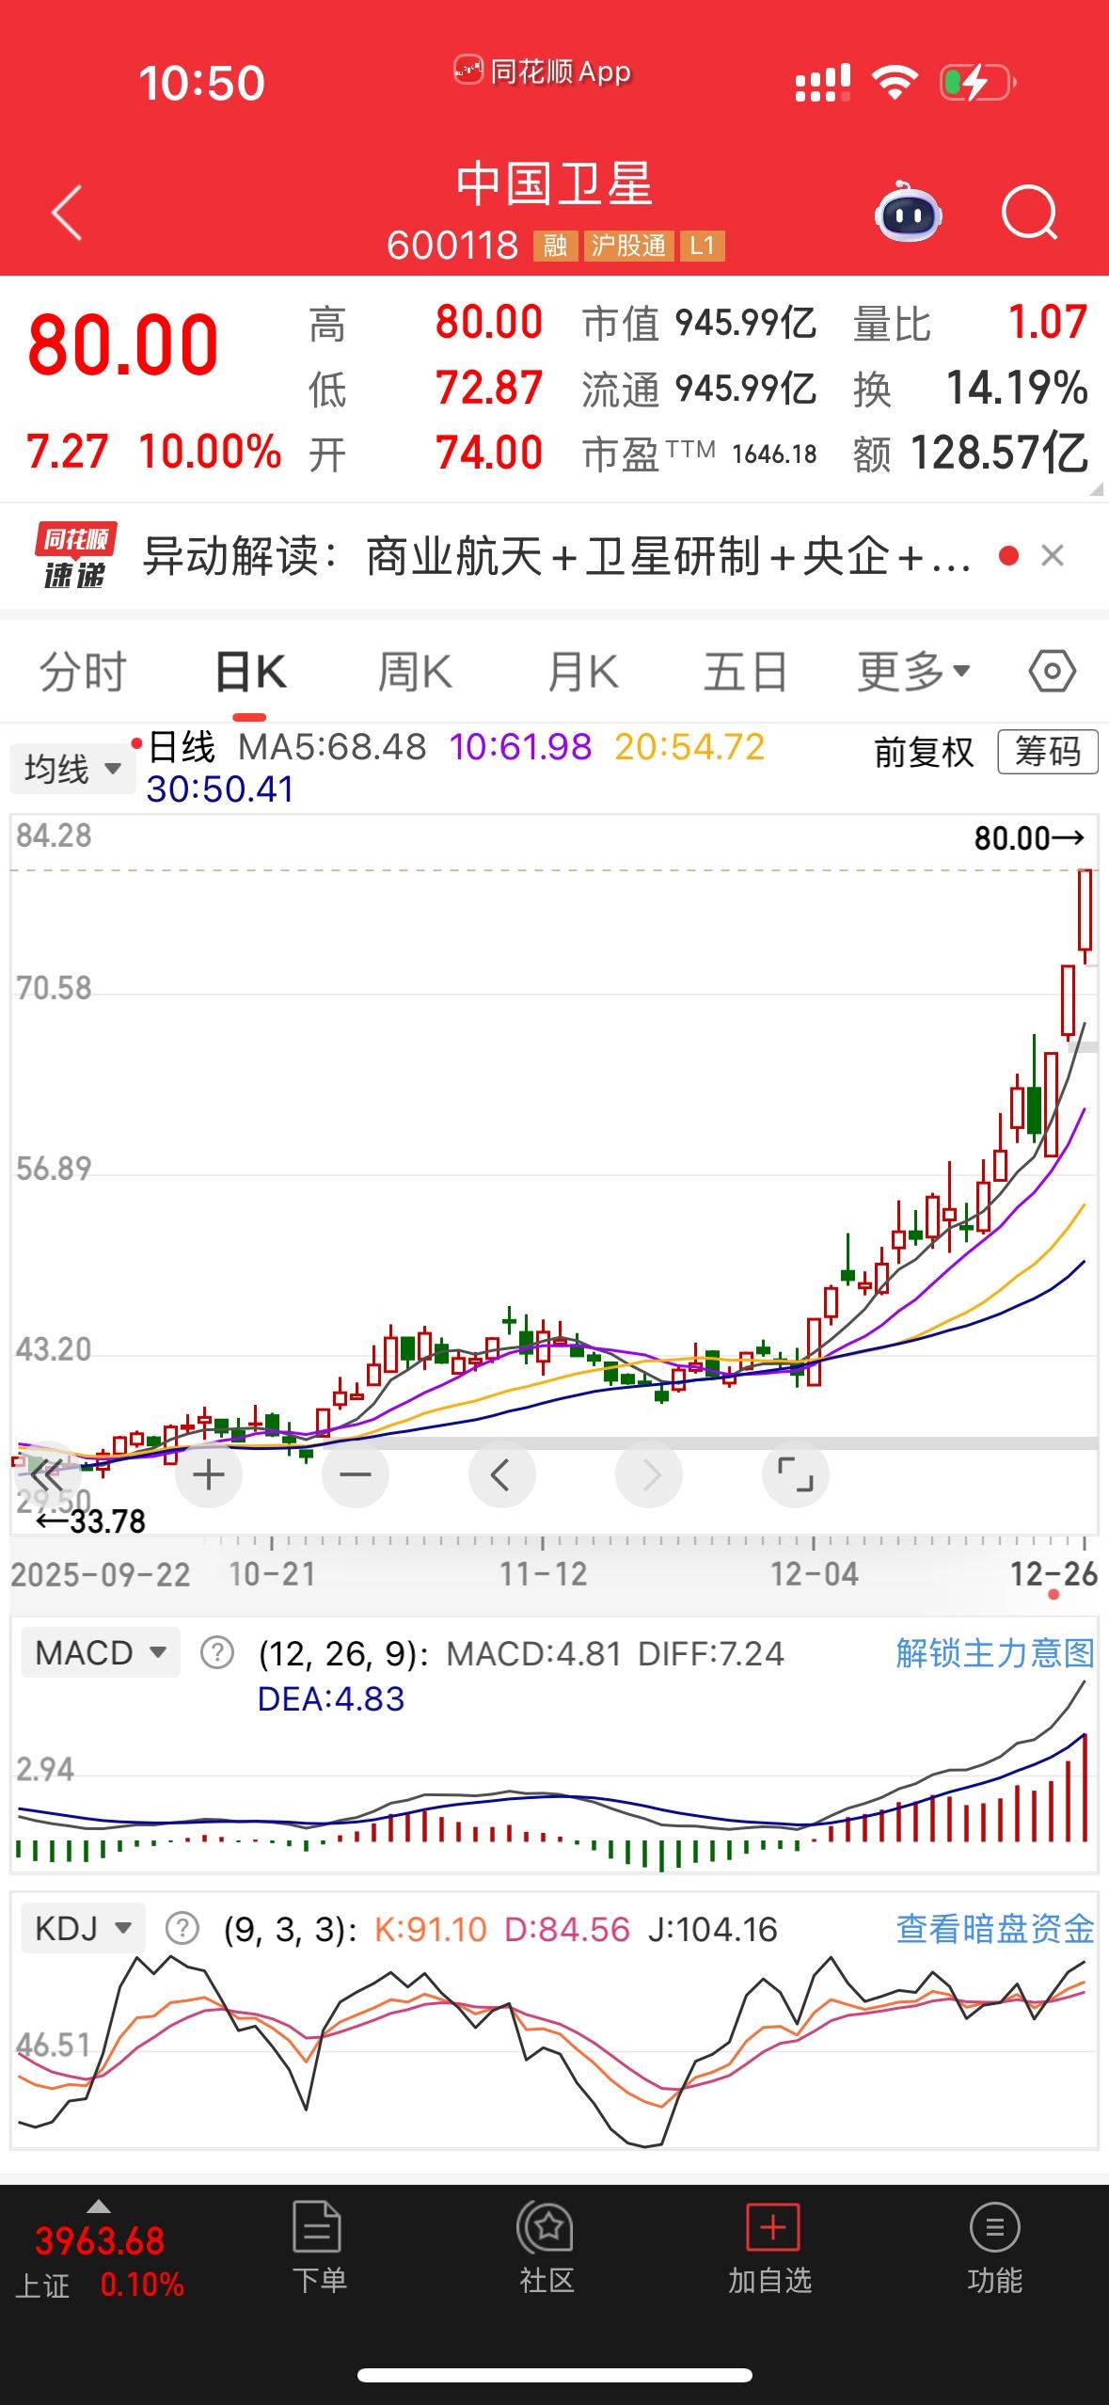Tap the 融 margin trading badge
The image size is (1109, 2405).
(x=555, y=247)
